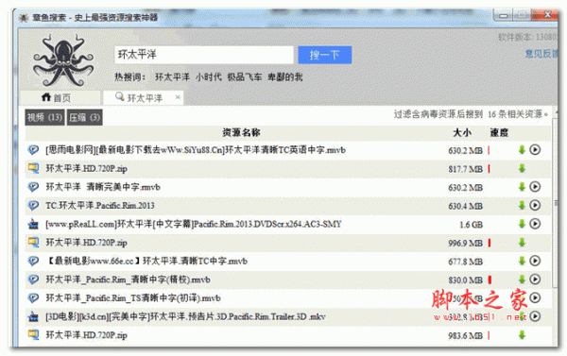Viewport: 567px width, 356px height.
Task: Click the file icon beside 清晰完美中字.rmvb
Action: coord(33,187)
